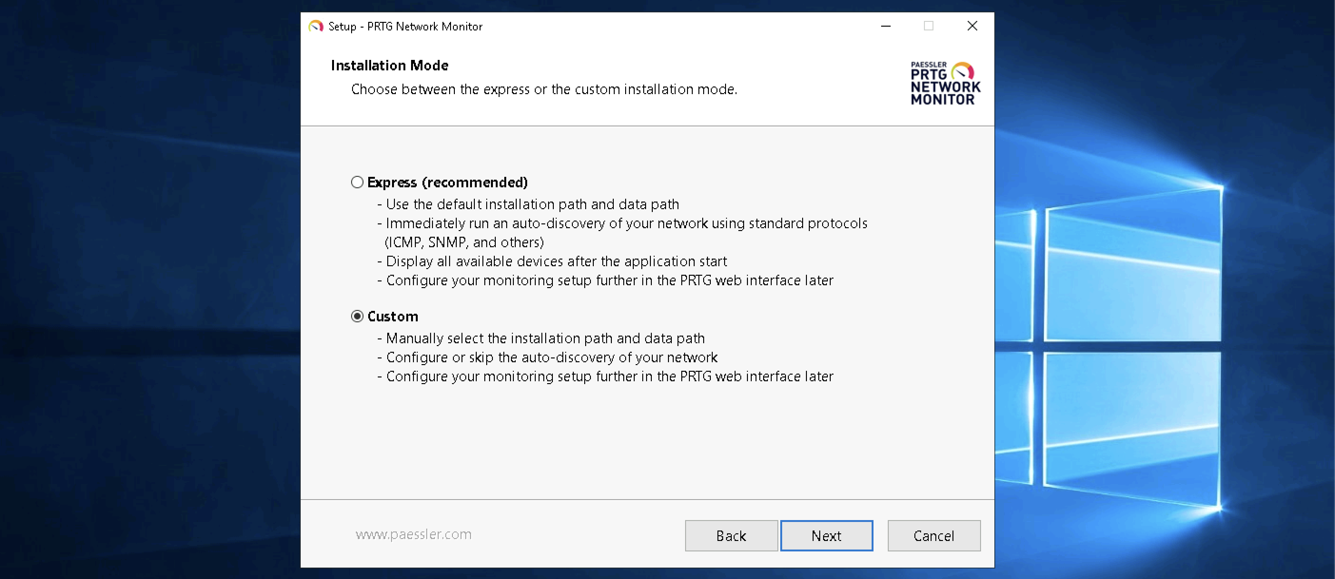Go back with the Back button

point(731,535)
